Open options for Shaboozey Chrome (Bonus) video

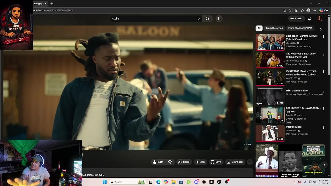tap(324, 36)
